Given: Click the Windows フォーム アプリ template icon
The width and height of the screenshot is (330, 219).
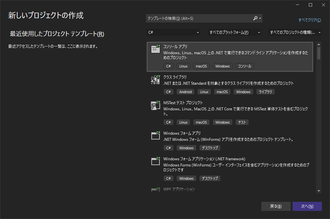Looking at the screenshot, I should coord(156,136).
